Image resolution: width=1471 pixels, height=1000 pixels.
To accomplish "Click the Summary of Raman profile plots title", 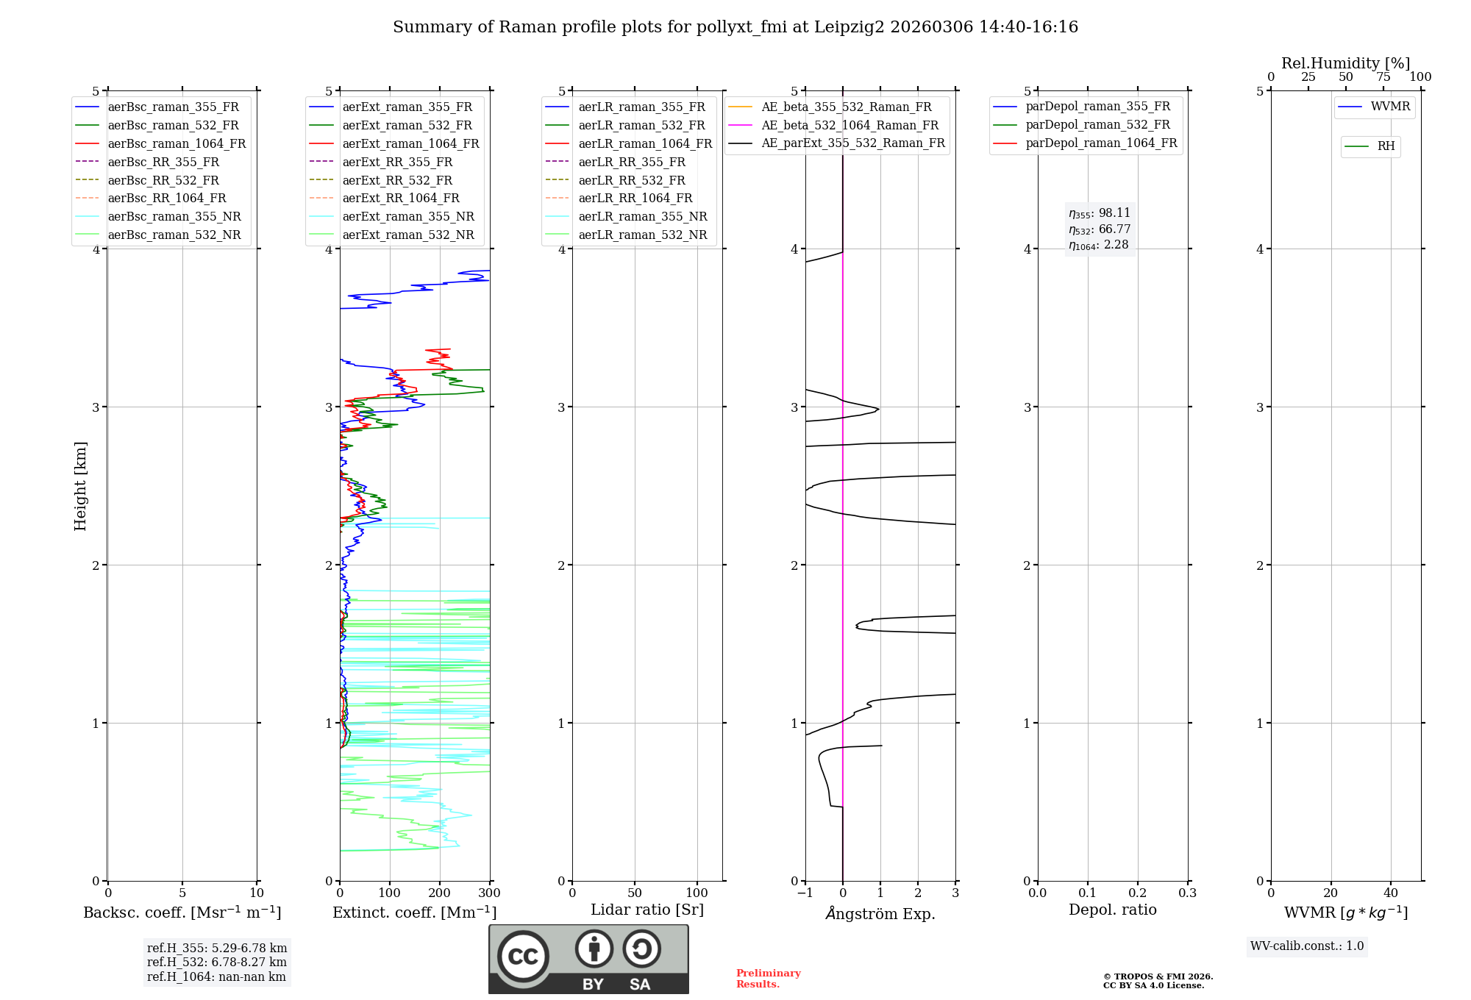I will coord(735,27).
